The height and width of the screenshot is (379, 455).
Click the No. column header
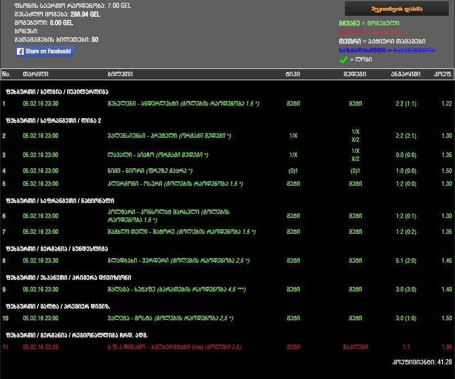(x=6, y=74)
